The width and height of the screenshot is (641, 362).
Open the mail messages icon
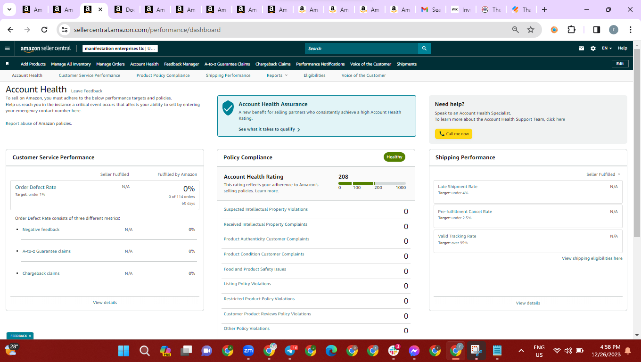pyautogui.click(x=582, y=48)
